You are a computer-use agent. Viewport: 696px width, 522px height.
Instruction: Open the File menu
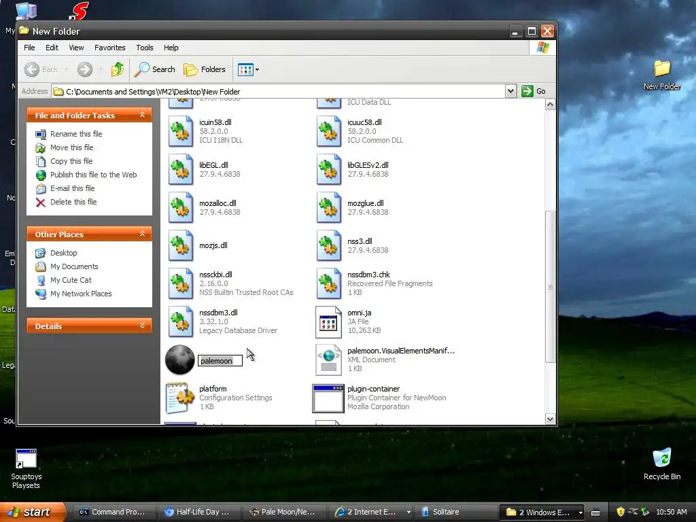29,48
